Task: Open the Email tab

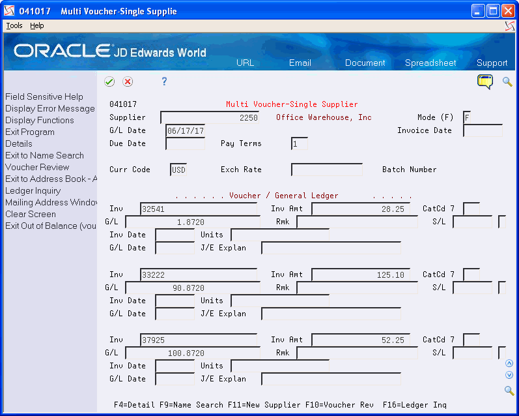Action: click(x=300, y=63)
